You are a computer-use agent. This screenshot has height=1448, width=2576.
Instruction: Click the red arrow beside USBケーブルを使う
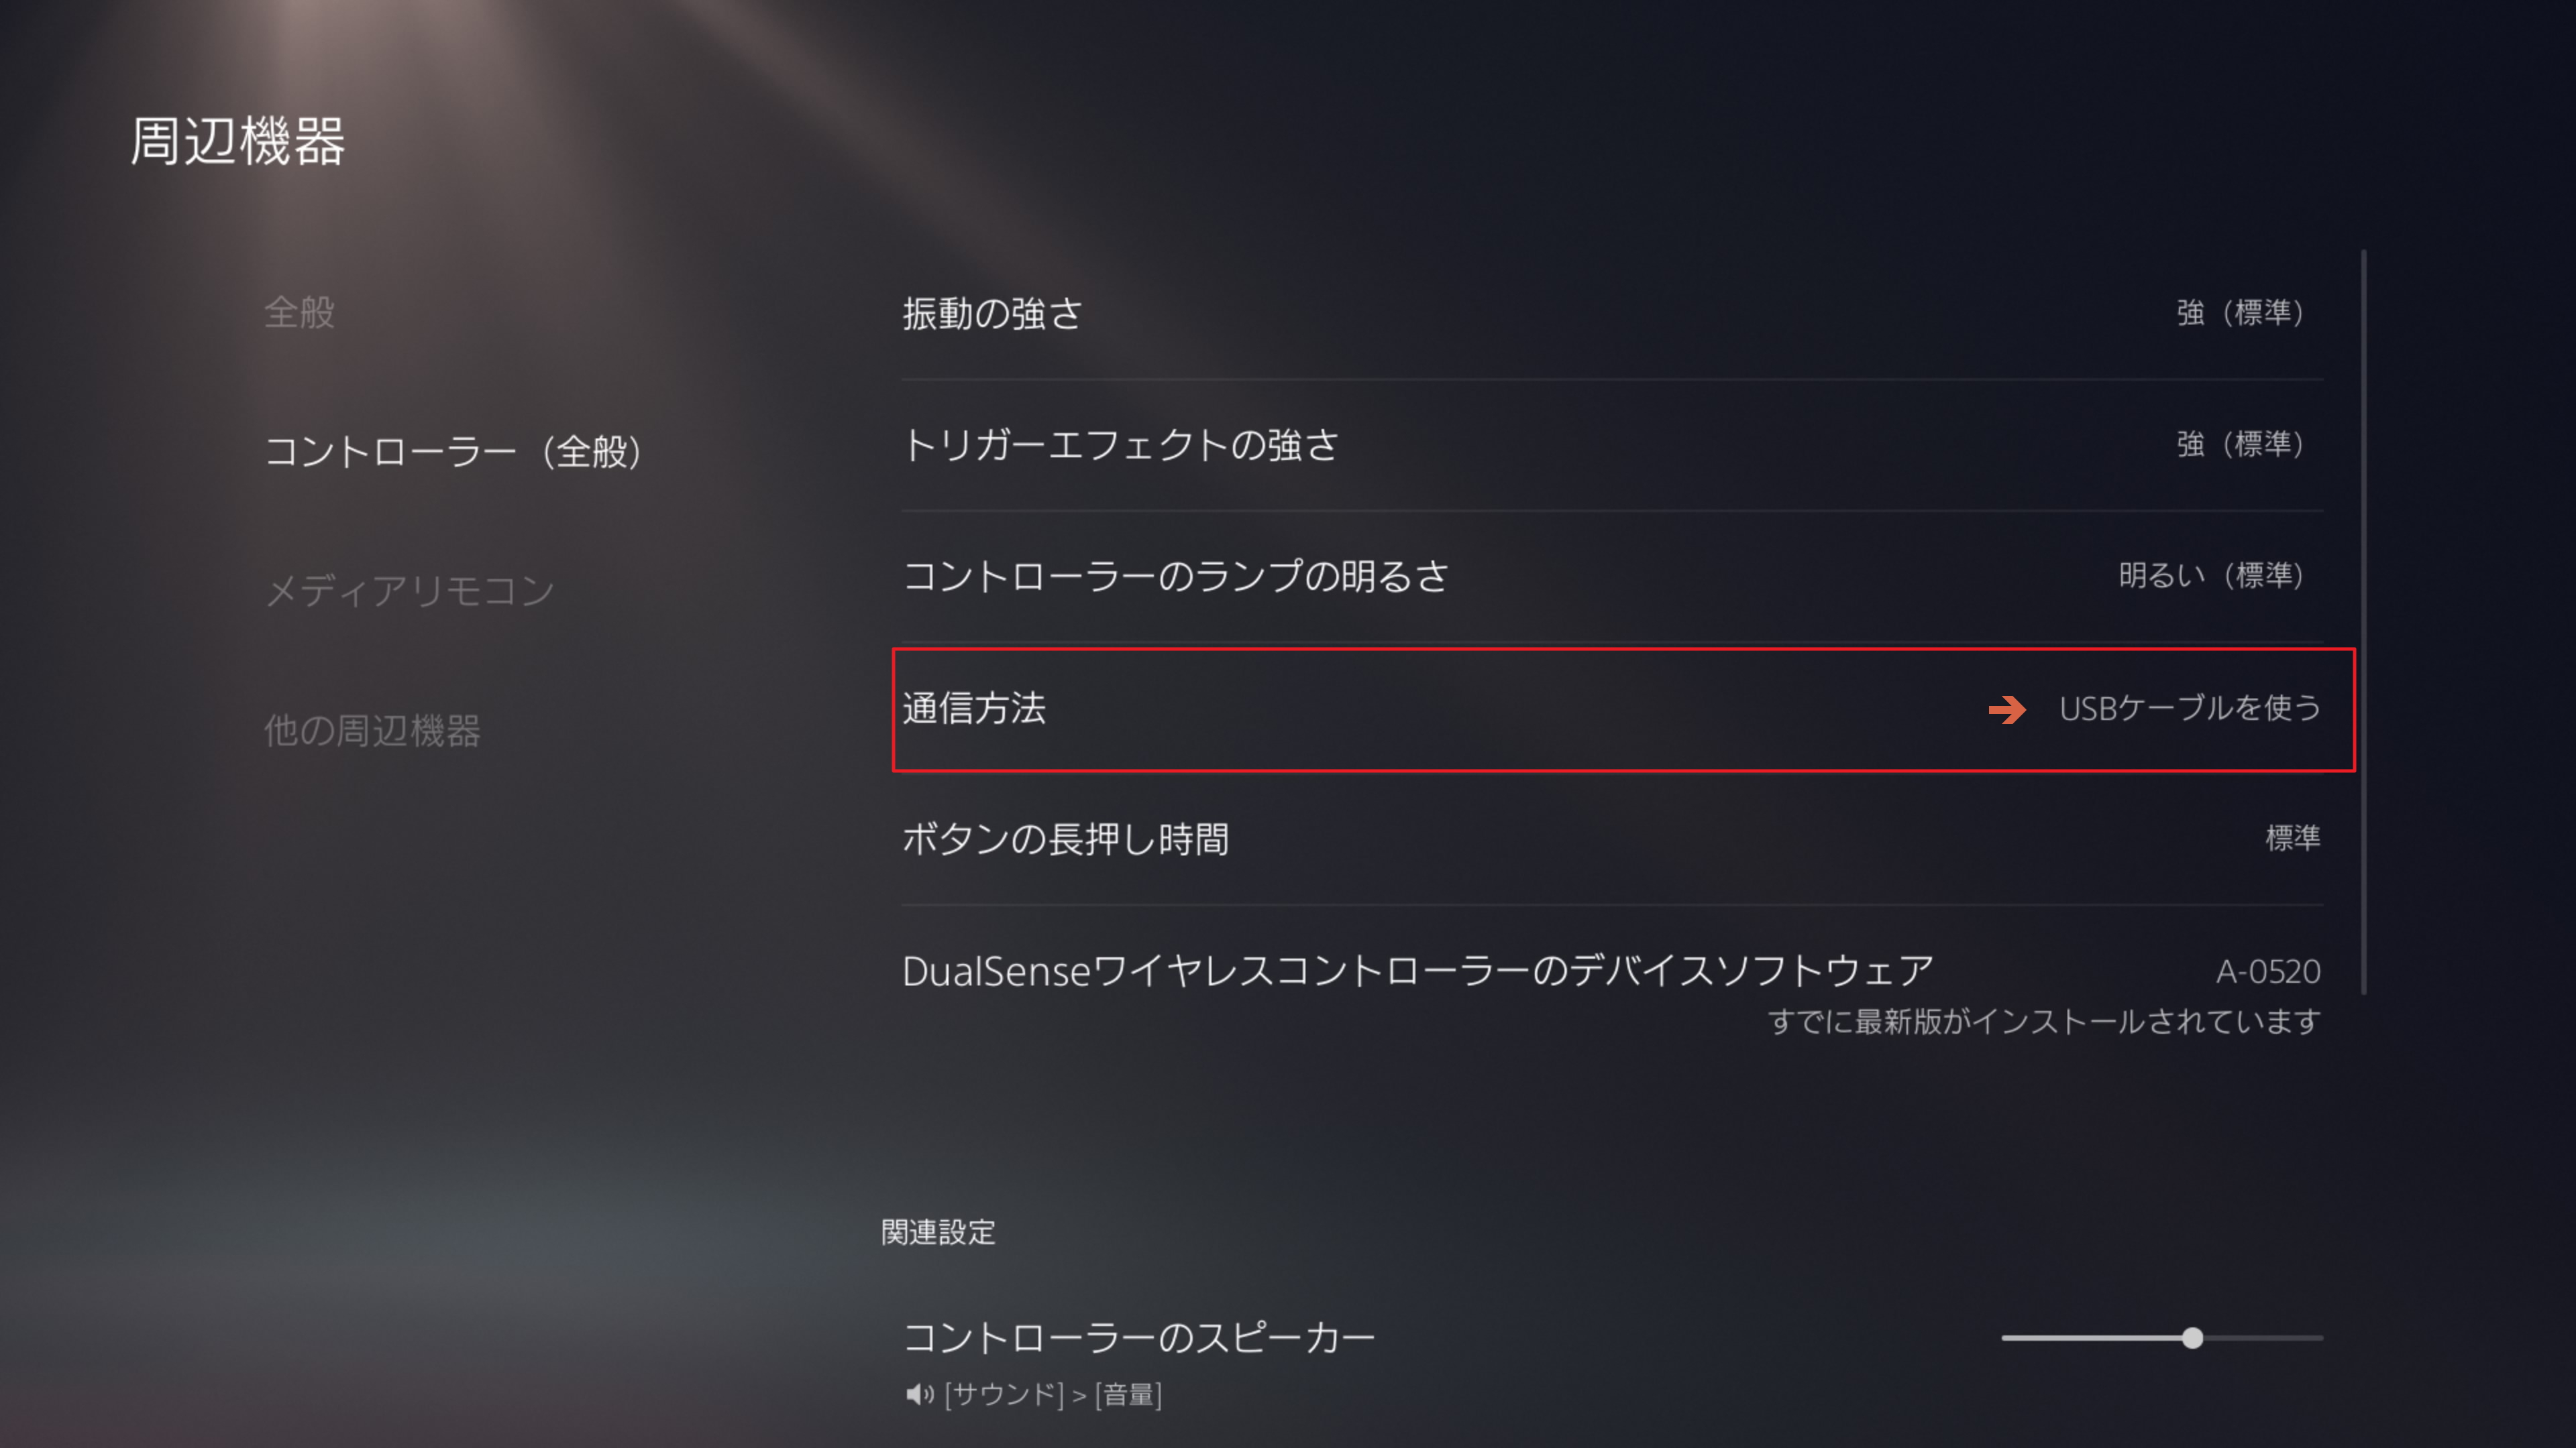pos(2006,709)
